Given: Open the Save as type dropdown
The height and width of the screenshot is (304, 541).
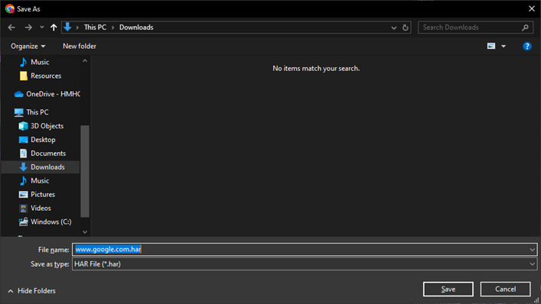Looking at the screenshot, I should pyautogui.click(x=305, y=264).
